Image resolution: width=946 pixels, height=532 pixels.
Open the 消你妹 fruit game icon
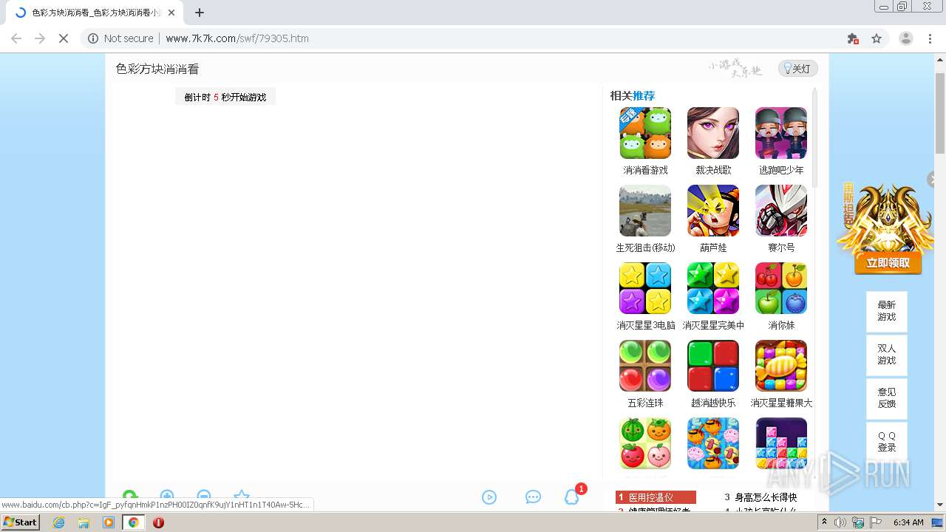781,288
